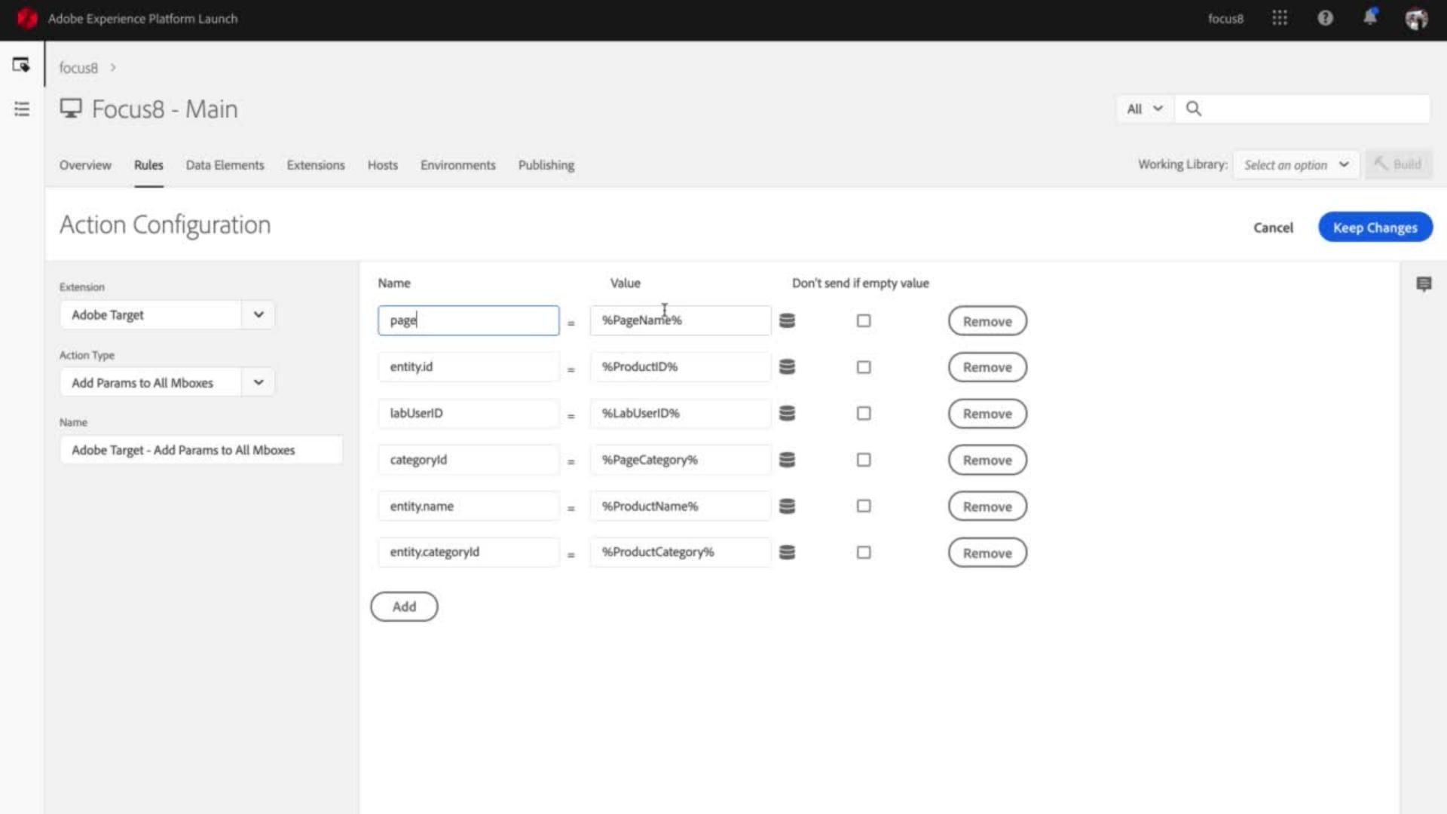Open data element selector beside %ProductID%
Screen dimensions: 1447x814
[787, 367]
